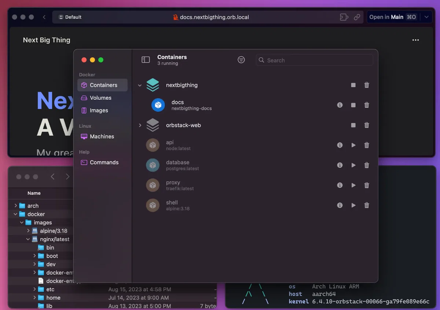
Task: Select Containers in the Docker sidebar
Action: tap(102, 85)
